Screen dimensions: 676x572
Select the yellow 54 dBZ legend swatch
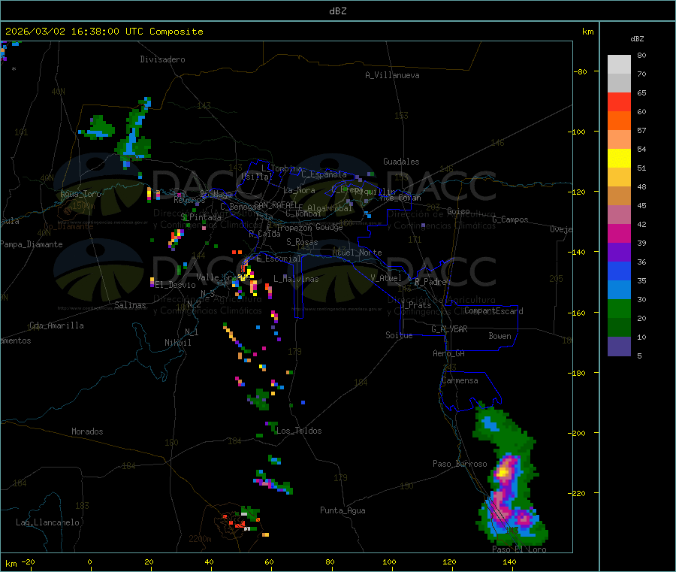pyautogui.click(x=619, y=159)
